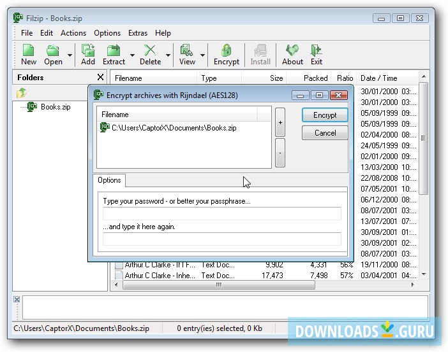Close the Encrypt archives dialog

339,95
